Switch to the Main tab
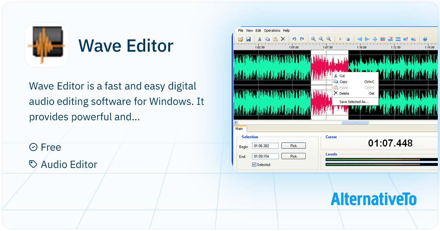Viewport: 440px width, 231px height. coord(239,129)
